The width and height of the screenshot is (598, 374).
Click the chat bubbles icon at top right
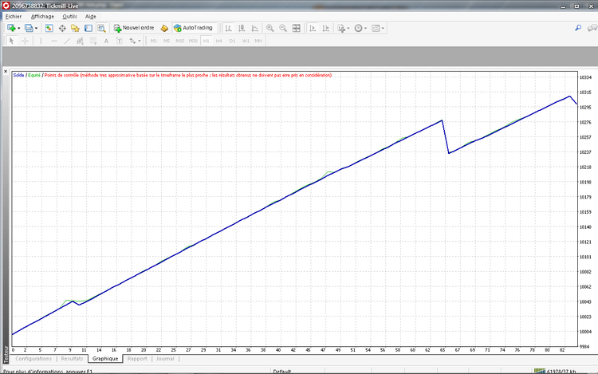(x=590, y=28)
